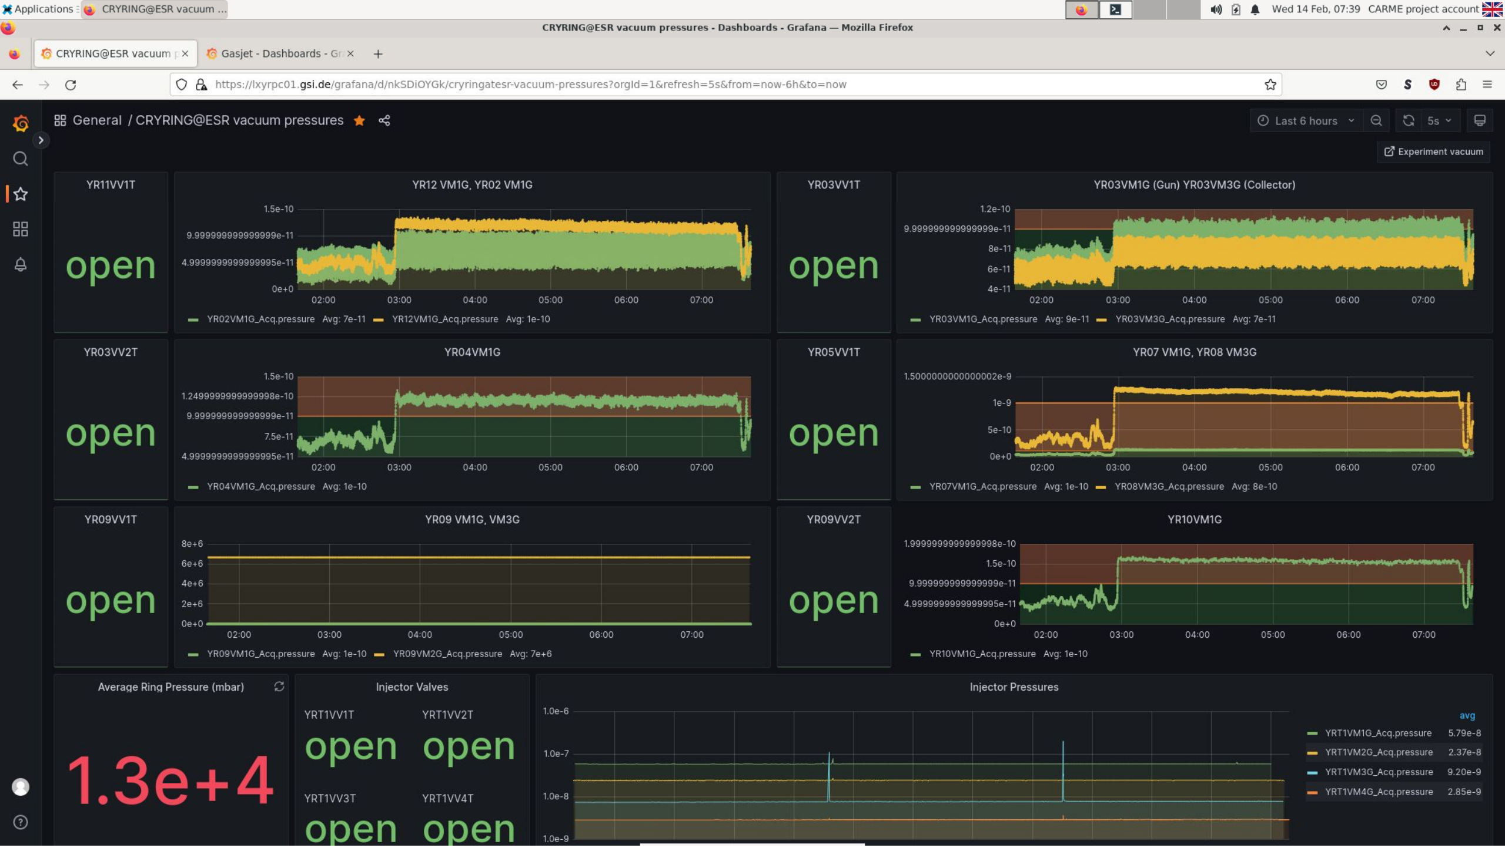Cycle view mode with monitor icon
Image resolution: width=1505 pixels, height=848 pixels.
(x=1480, y=120)
